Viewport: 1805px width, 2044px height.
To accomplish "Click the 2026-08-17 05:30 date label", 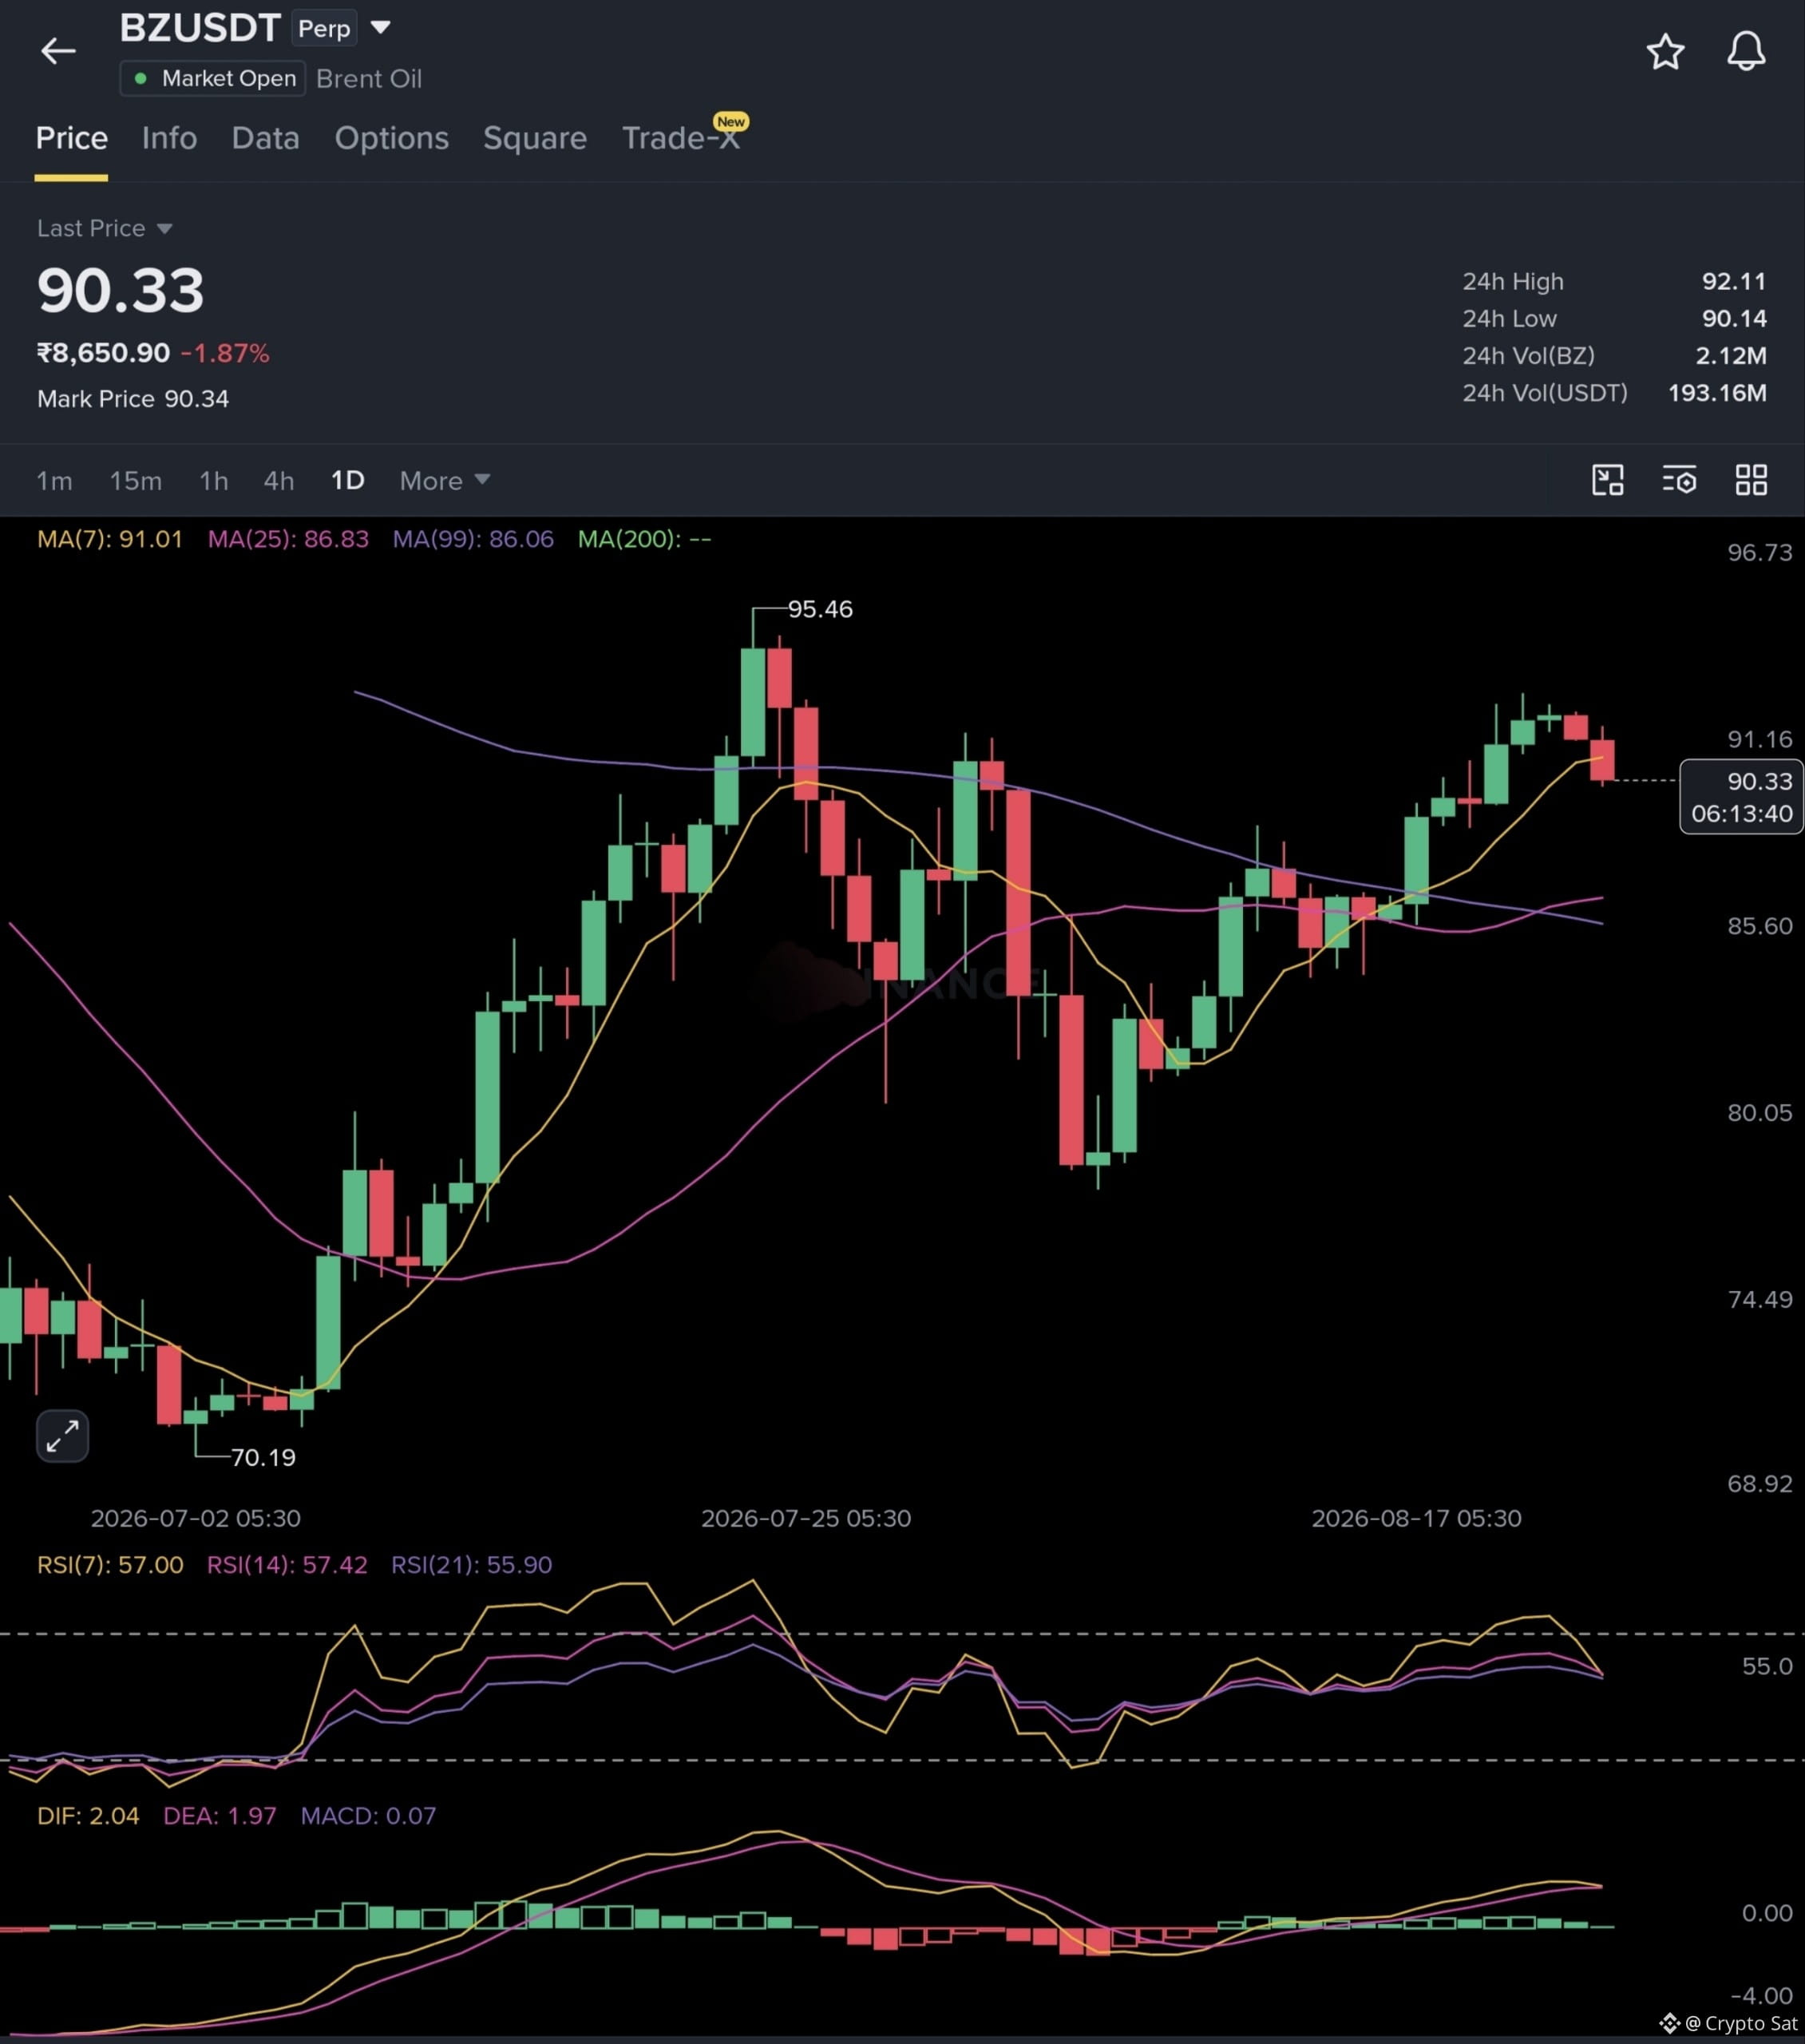I will [1416, 1518].
